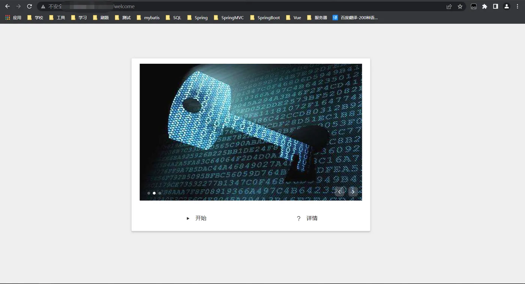Bookmark this page with the star
Image resolution: width=525 pixels, height=284 pixels.
coord(460,6)
